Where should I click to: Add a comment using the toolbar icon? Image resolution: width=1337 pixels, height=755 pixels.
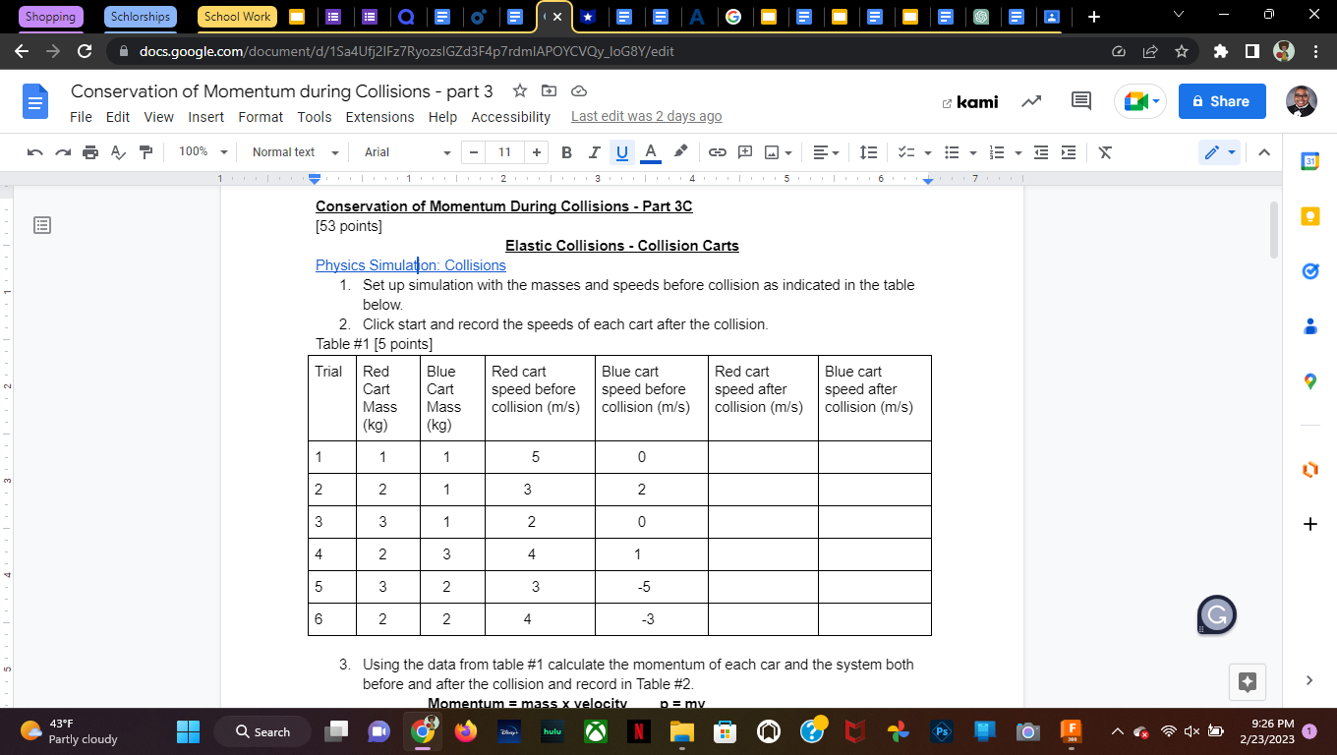pos(745,152)
